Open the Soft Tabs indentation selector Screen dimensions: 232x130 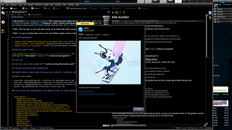click(193, 128)
